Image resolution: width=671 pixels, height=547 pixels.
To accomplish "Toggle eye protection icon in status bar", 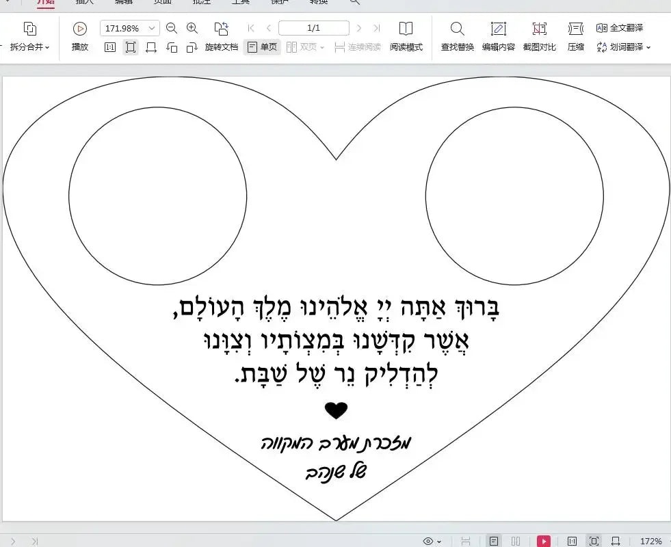I will [x=428, y=541].
